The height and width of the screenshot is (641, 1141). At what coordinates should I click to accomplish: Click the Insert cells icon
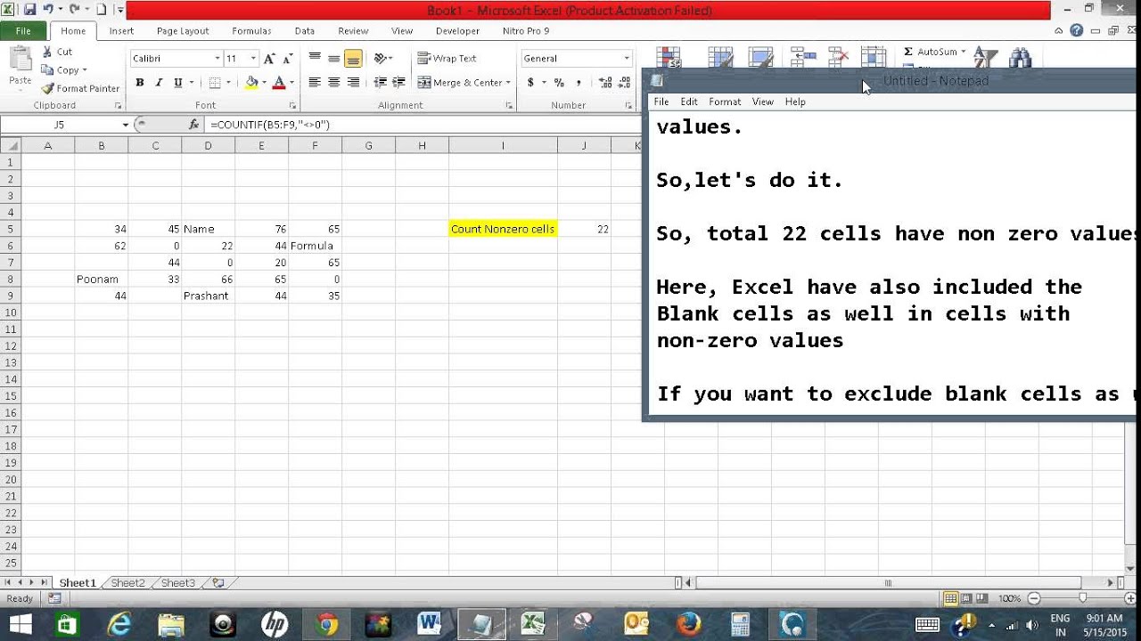(803, 56)
